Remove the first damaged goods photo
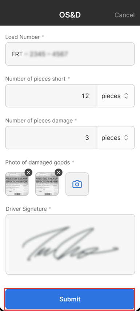The image size is (140, 311). [28, 172]
